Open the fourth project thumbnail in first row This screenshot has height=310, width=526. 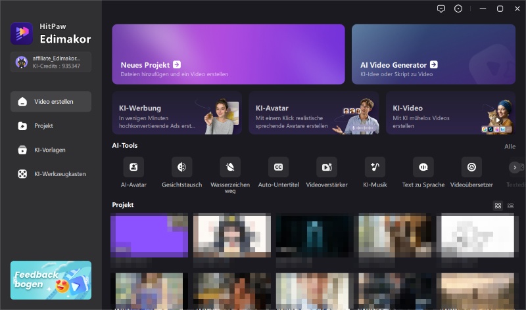tap(395, 236)
